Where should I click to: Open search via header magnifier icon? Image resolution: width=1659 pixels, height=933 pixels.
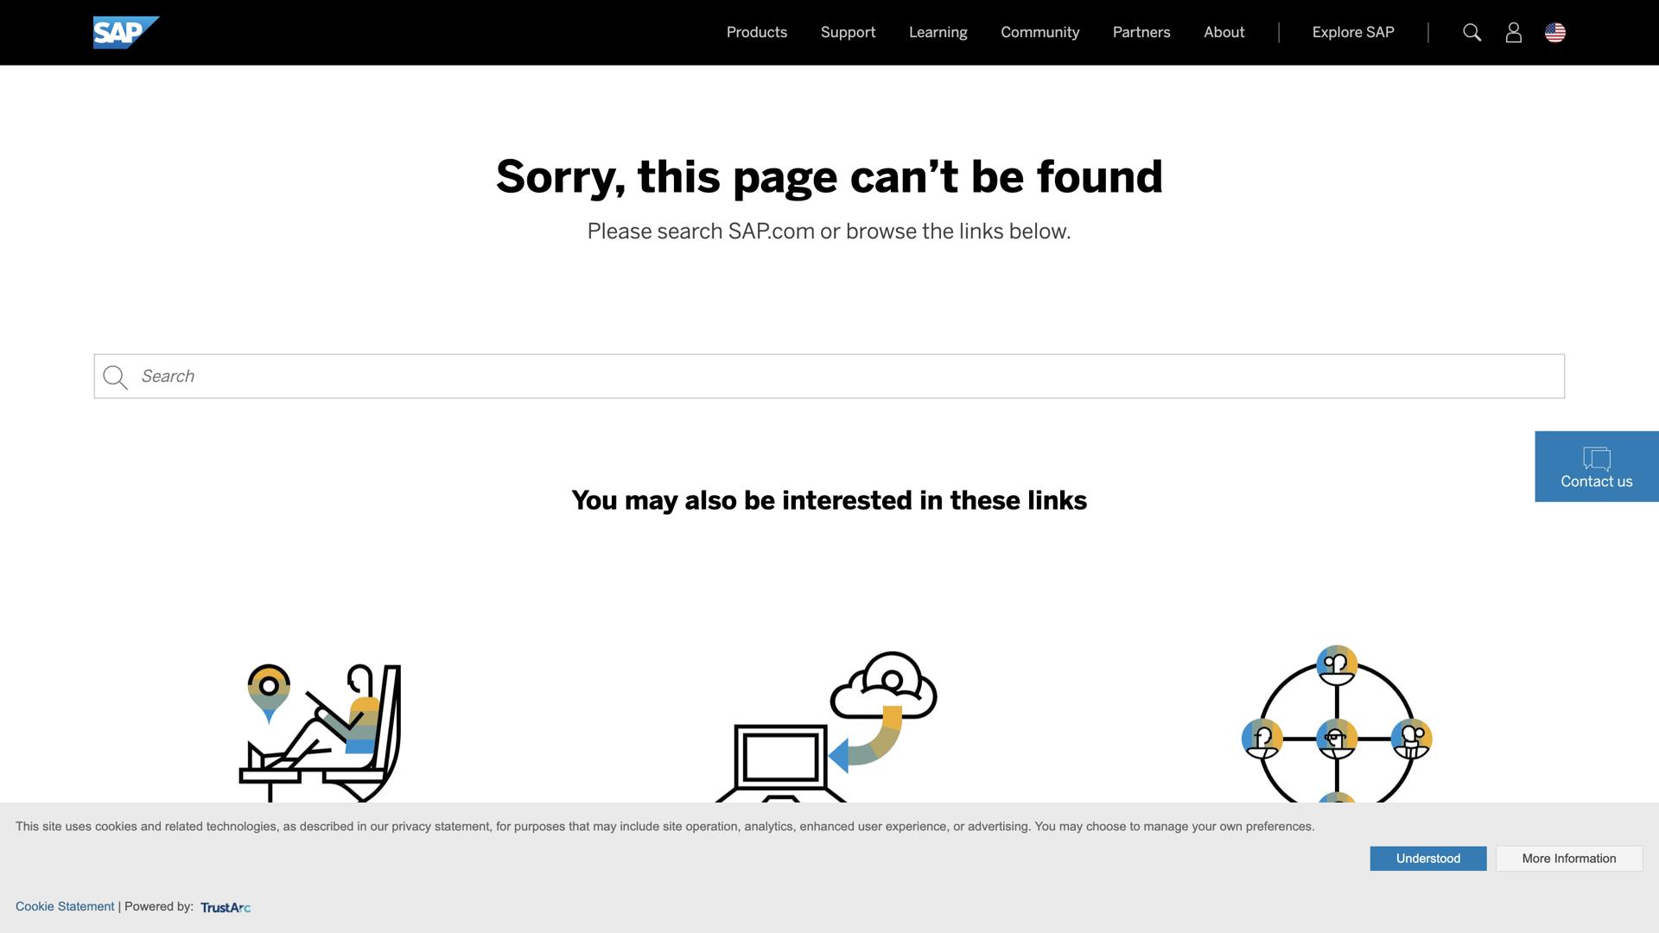[1471, 33]
